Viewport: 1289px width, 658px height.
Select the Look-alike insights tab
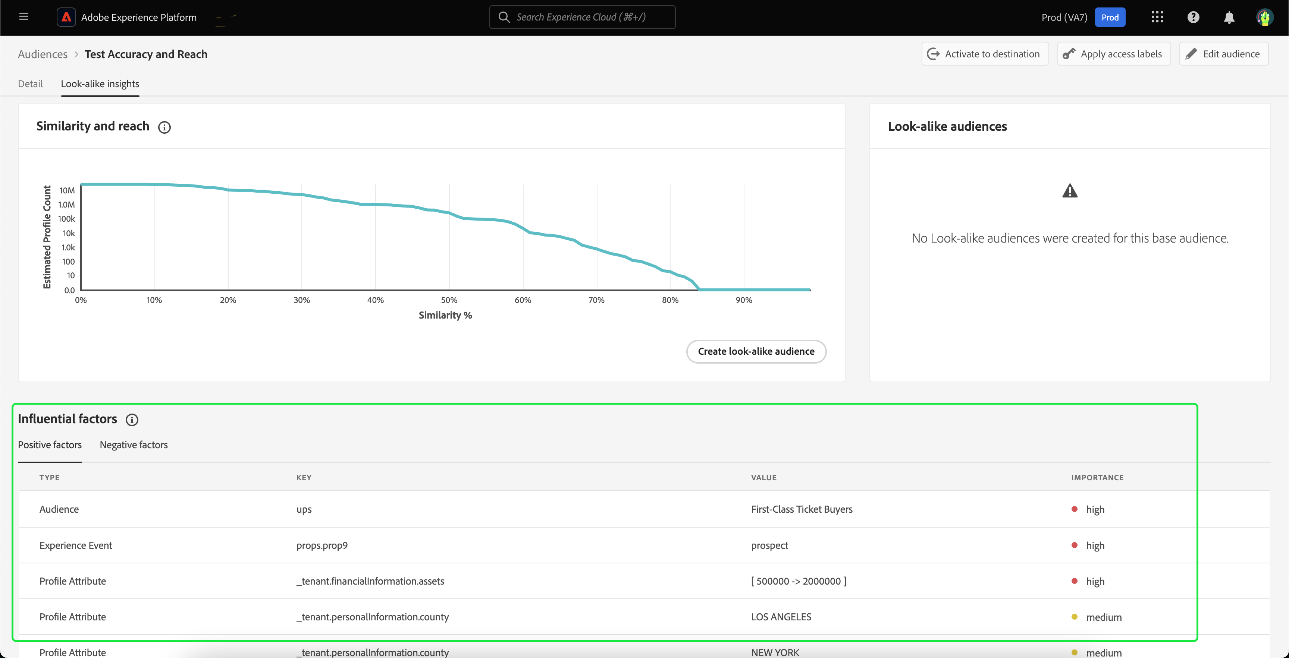[100, 84]
